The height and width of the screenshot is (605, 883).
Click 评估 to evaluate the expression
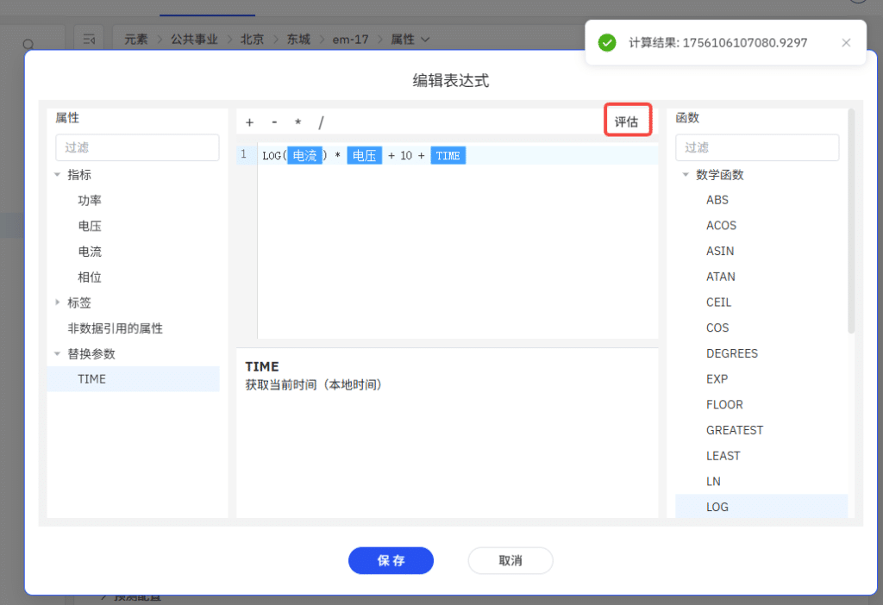(627, 121)
